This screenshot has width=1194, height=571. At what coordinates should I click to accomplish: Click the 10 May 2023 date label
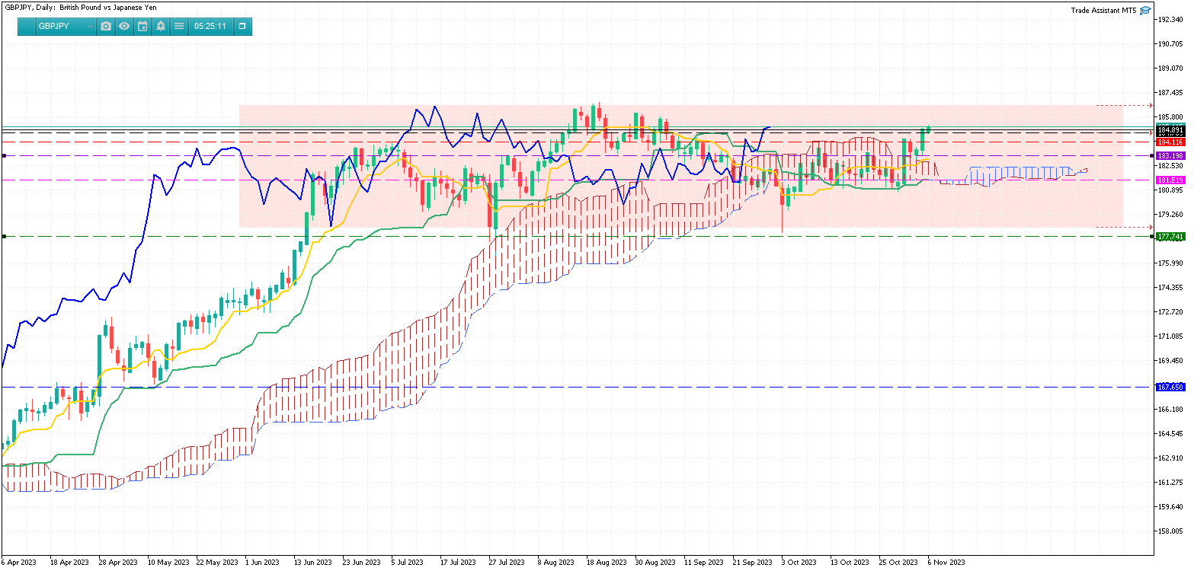point(167,563)
